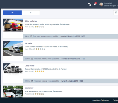
Task: Open GE Atelier white truck thumbnail
Action: pyautogui.click(x=13, y=48)
